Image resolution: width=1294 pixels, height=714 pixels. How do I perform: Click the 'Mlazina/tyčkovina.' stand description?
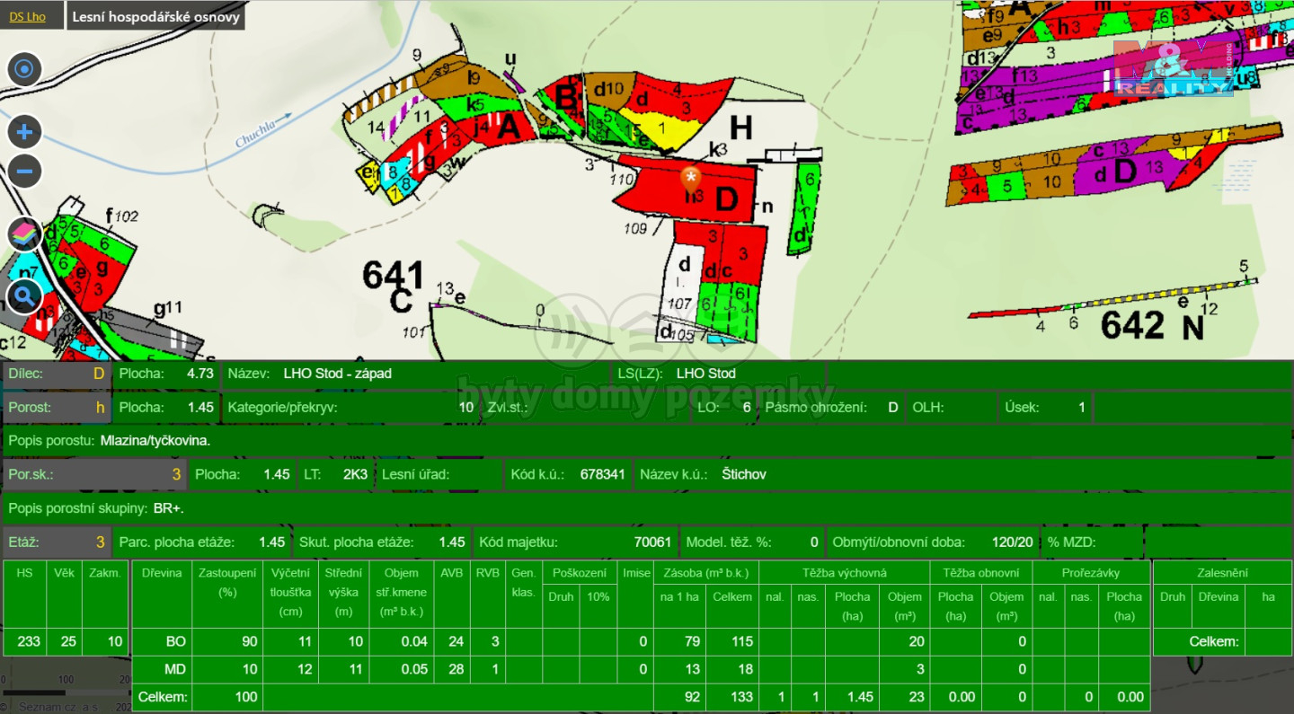pyautogui.click(x=155, y=441)
